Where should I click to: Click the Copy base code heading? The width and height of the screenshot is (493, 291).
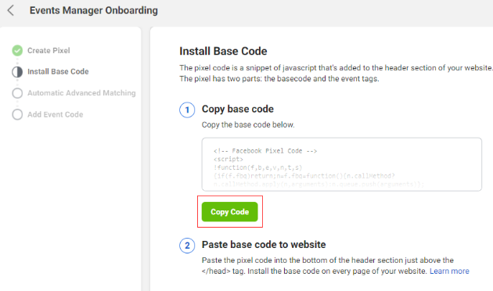pyautogui.click(x=238, y=109)
